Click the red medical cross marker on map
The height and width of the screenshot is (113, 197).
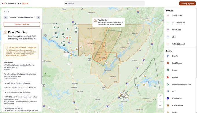point(67,38)
